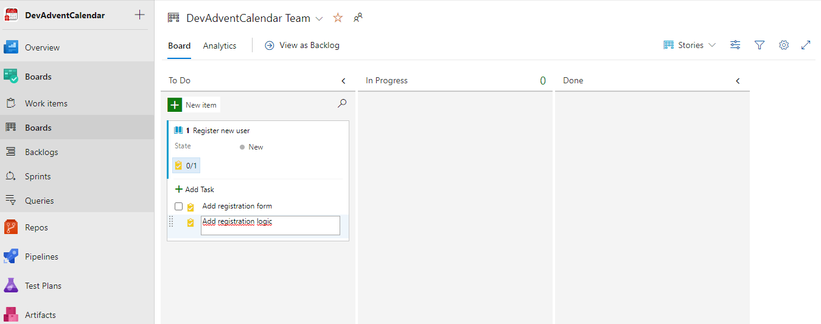Image resolution: width=821 pixels, height=324 pixels.
Task: Favorite the team with star icon
Action: click(338, 18)
